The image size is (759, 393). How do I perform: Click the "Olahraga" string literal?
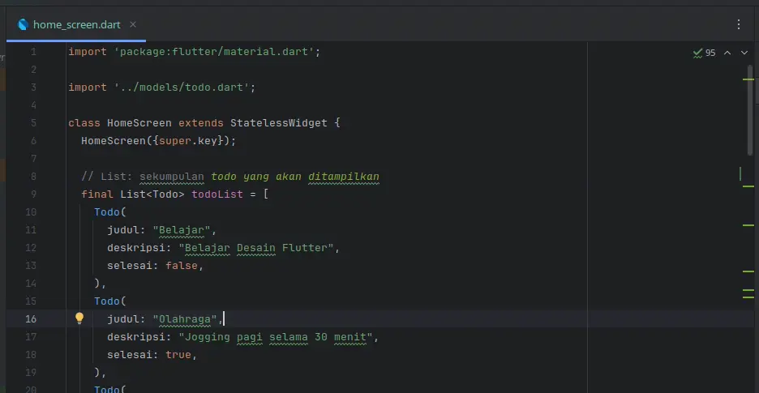tap(185, 319)
